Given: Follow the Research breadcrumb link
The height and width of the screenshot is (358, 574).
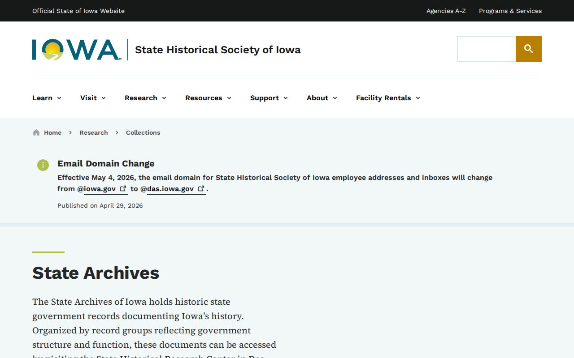Looking at the screenshot, I should (93, 132).
